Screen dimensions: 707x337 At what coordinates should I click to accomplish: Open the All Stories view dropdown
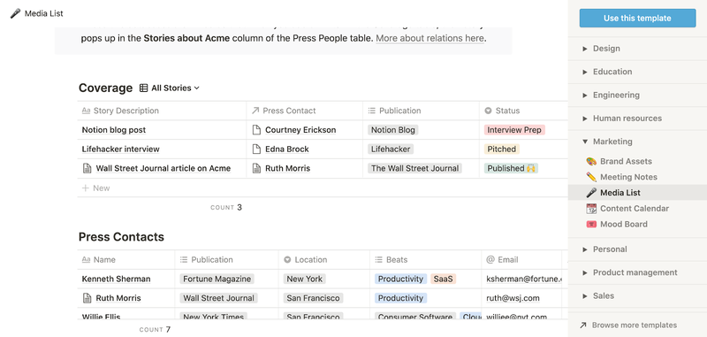click(169, 88)
